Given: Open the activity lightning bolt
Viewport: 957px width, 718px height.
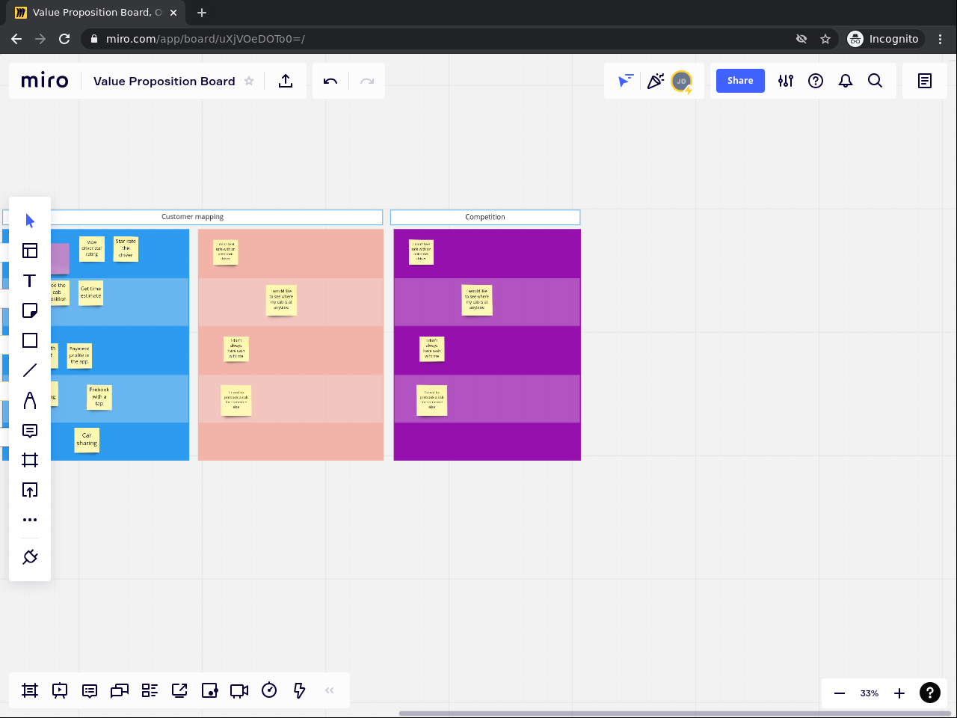Looking at the screenshot, I should click(299, 690).
